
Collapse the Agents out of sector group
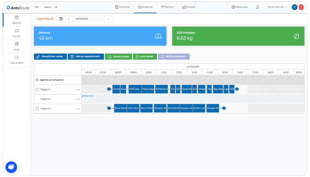pos(37,80)
